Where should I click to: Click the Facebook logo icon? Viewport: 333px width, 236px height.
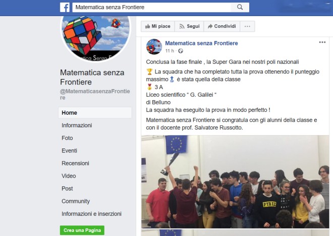tap(65, 8)
